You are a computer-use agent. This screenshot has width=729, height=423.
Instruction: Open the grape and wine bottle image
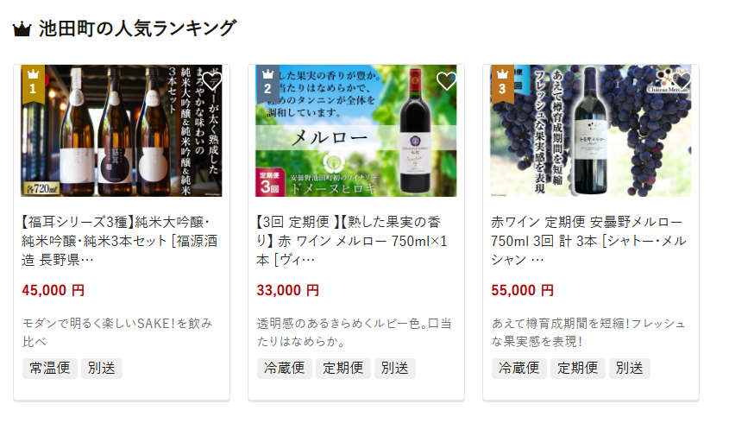click(x=591, y=130)
